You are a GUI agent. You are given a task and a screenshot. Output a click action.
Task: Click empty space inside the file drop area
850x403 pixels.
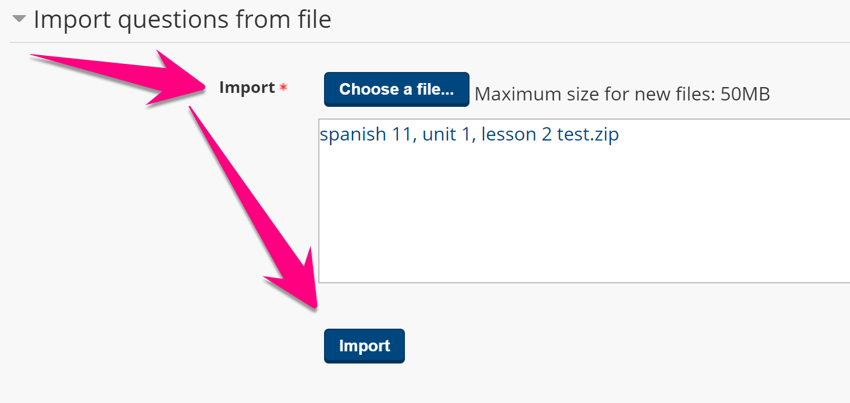click(x=582, y=221)
